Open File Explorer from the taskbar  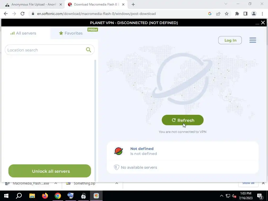pos(32,196)
